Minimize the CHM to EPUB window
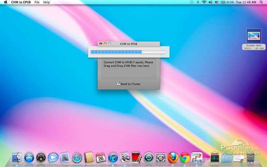Viewport: 267px width, 167px height. tap(105, 44)
